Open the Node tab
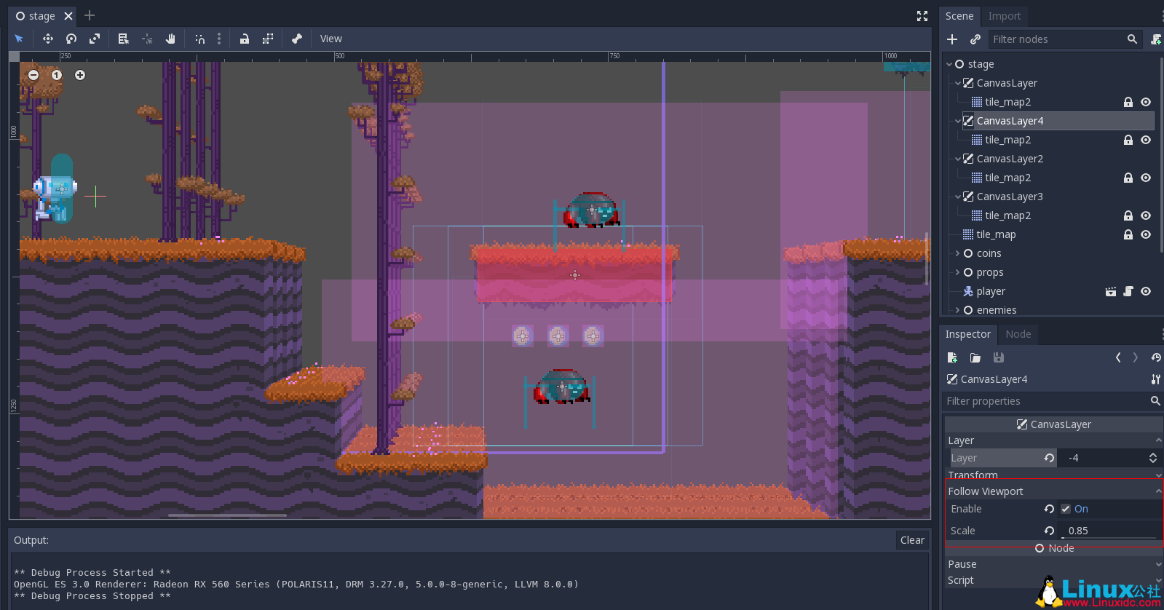This screenshot has height=610, width=1164. click(x=1018, y=334)
